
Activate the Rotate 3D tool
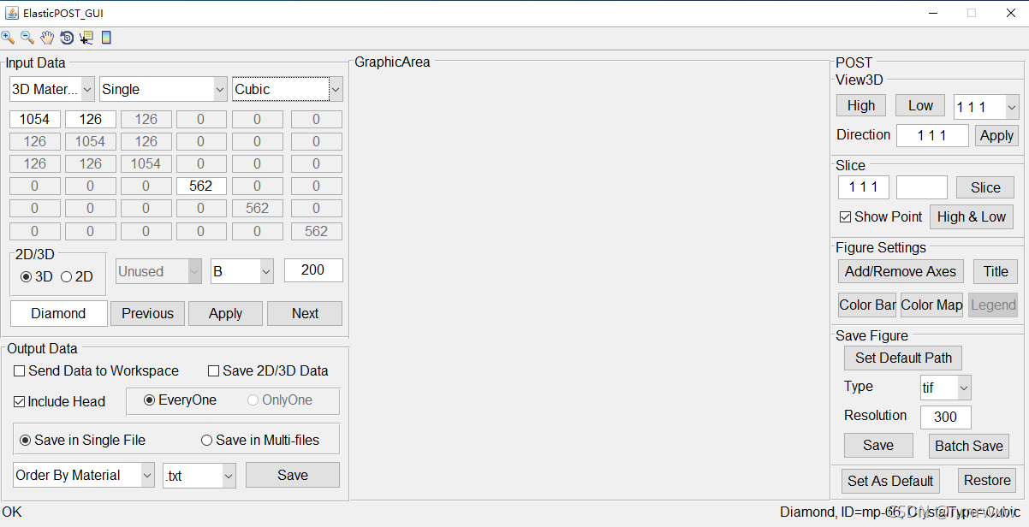pos(67,38)
